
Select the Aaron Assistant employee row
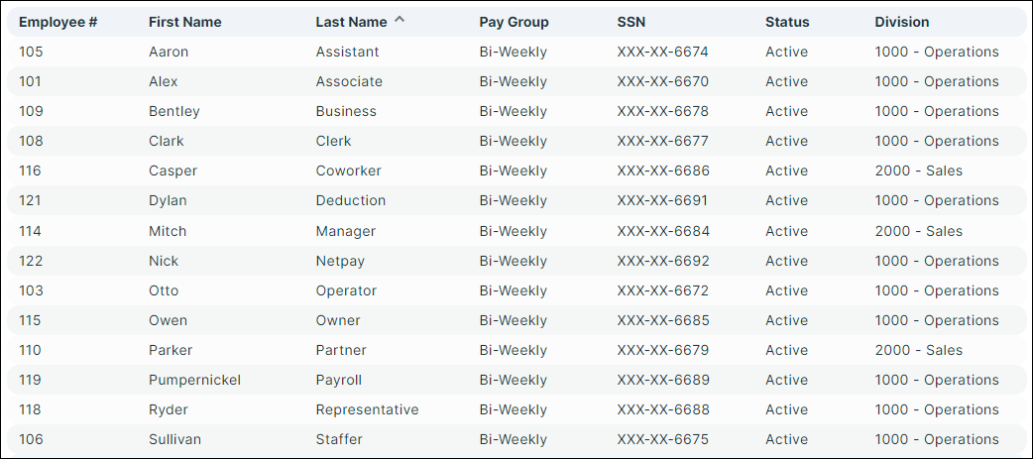(x=516, y=52)
